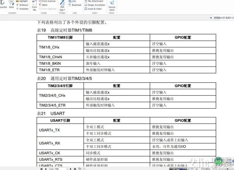Click the green 53% floating monitor widget
234x170 pixels.
[x=219, y=161]
